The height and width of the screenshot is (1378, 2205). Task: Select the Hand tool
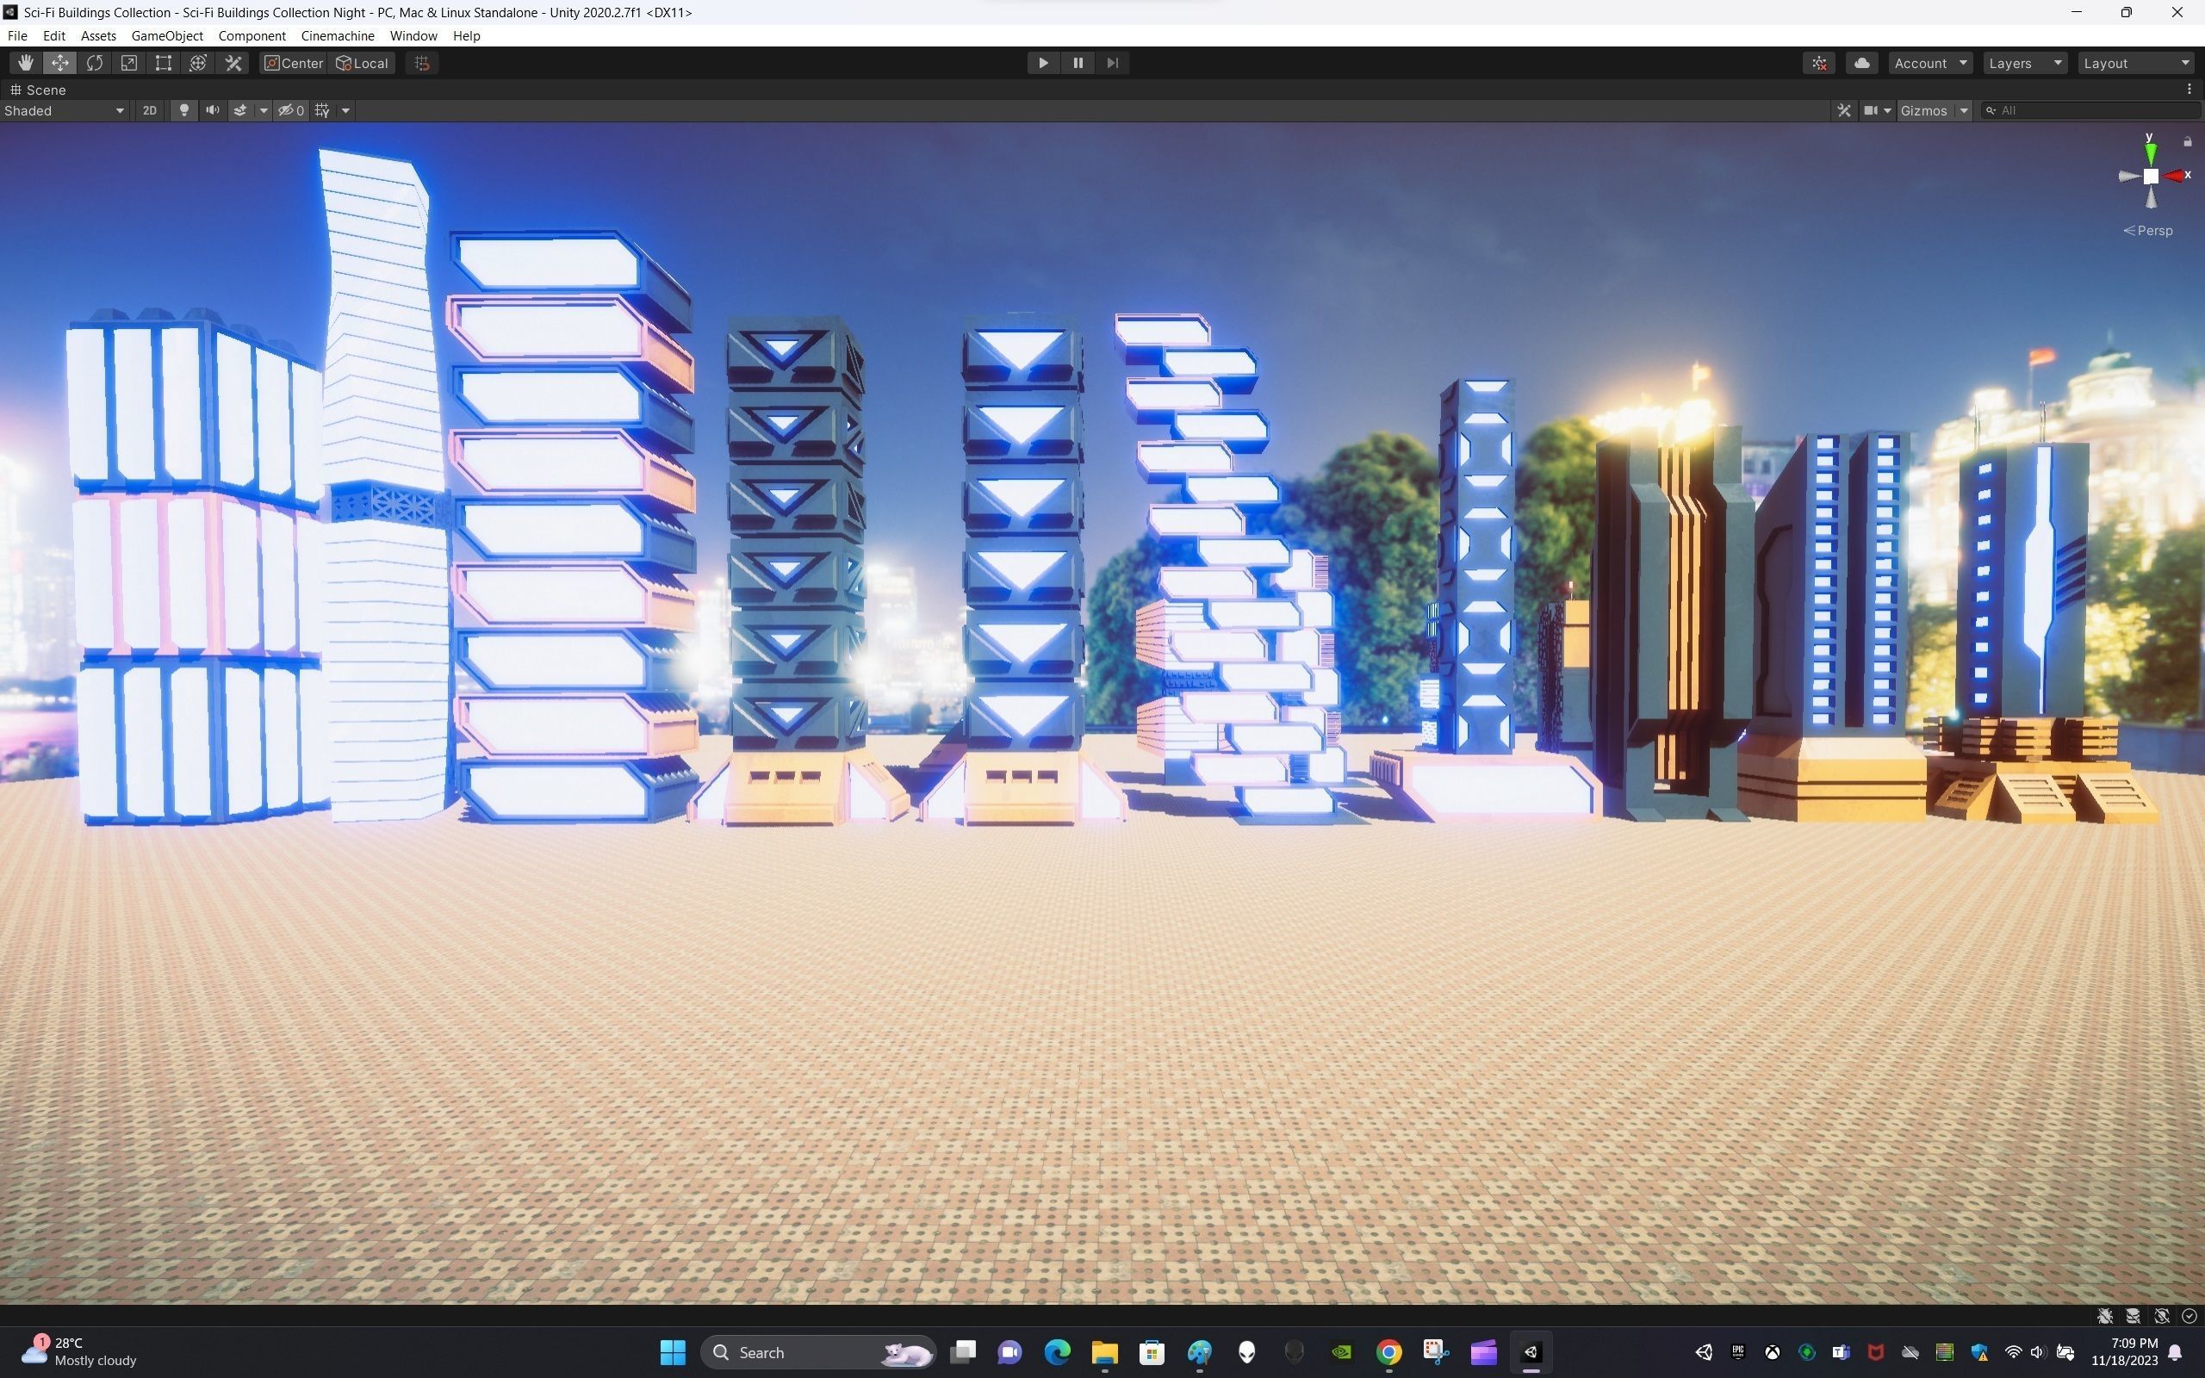pos(26,63)
